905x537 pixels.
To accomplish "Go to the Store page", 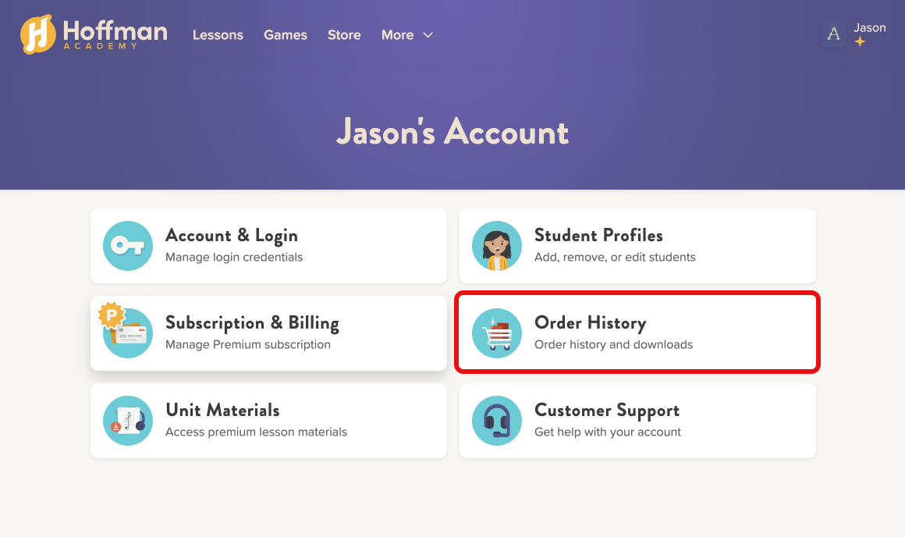I will (x=344, y=34).
